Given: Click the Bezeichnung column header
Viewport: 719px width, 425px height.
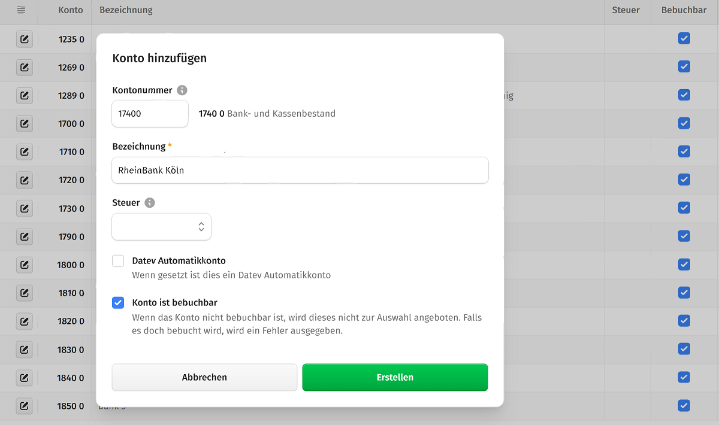Looking at the screenshot, I should [x=126, y=10].
